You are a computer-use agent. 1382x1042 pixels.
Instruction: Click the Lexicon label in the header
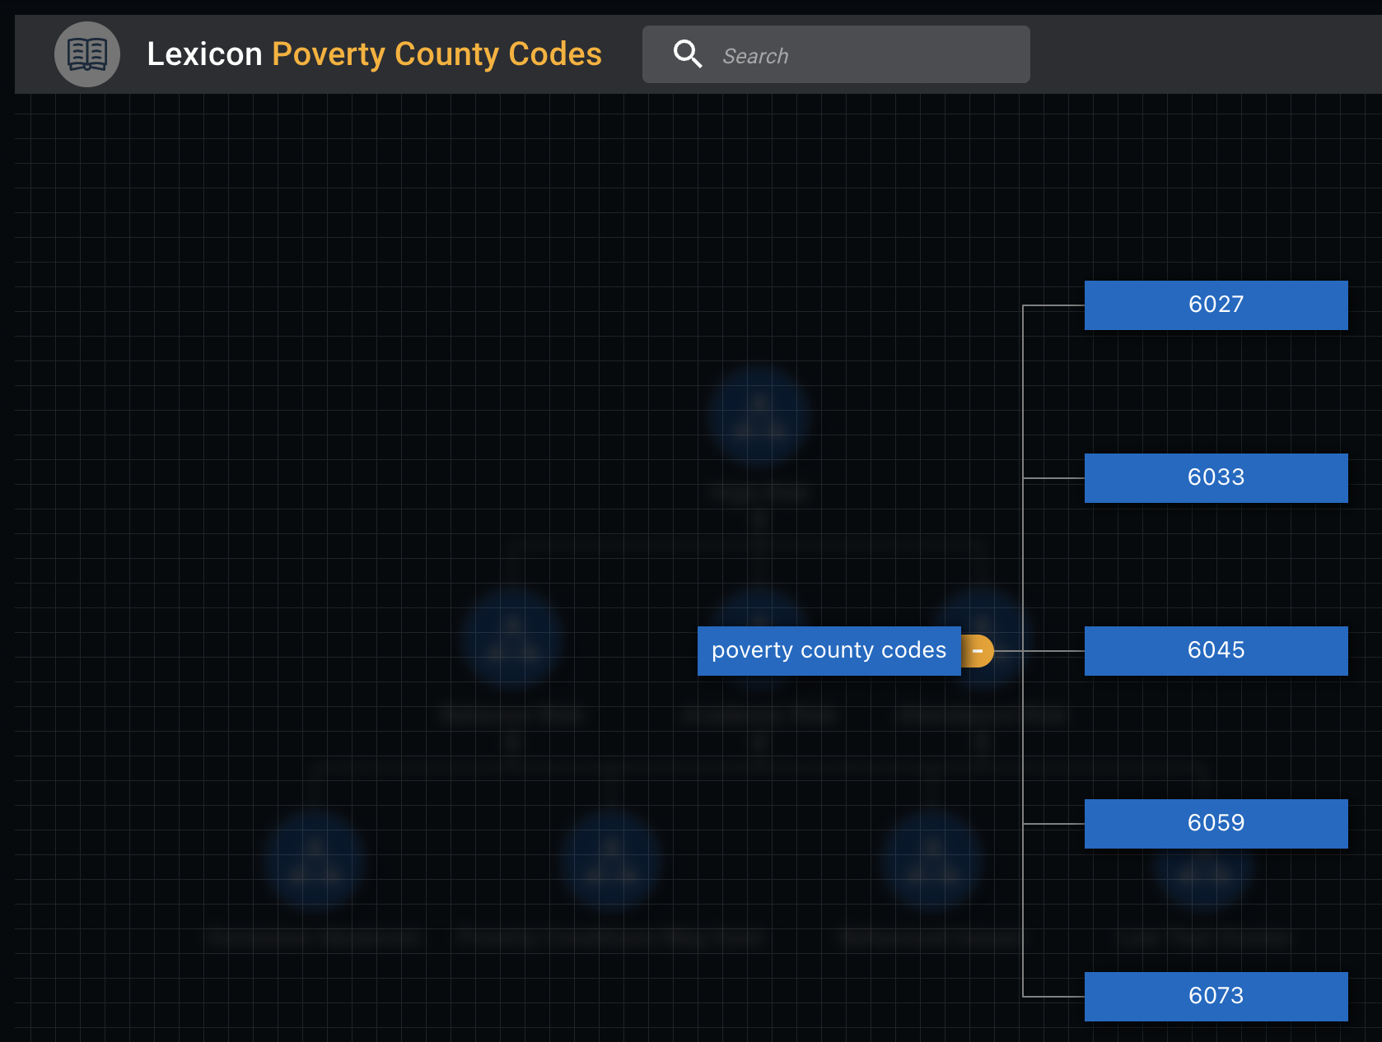pyautogui.click(x=204, y=53)
